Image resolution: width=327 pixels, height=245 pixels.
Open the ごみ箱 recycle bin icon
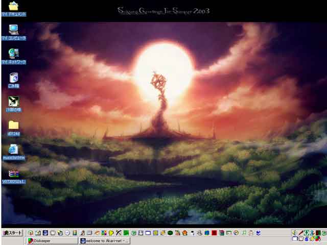tap(14, 78)
